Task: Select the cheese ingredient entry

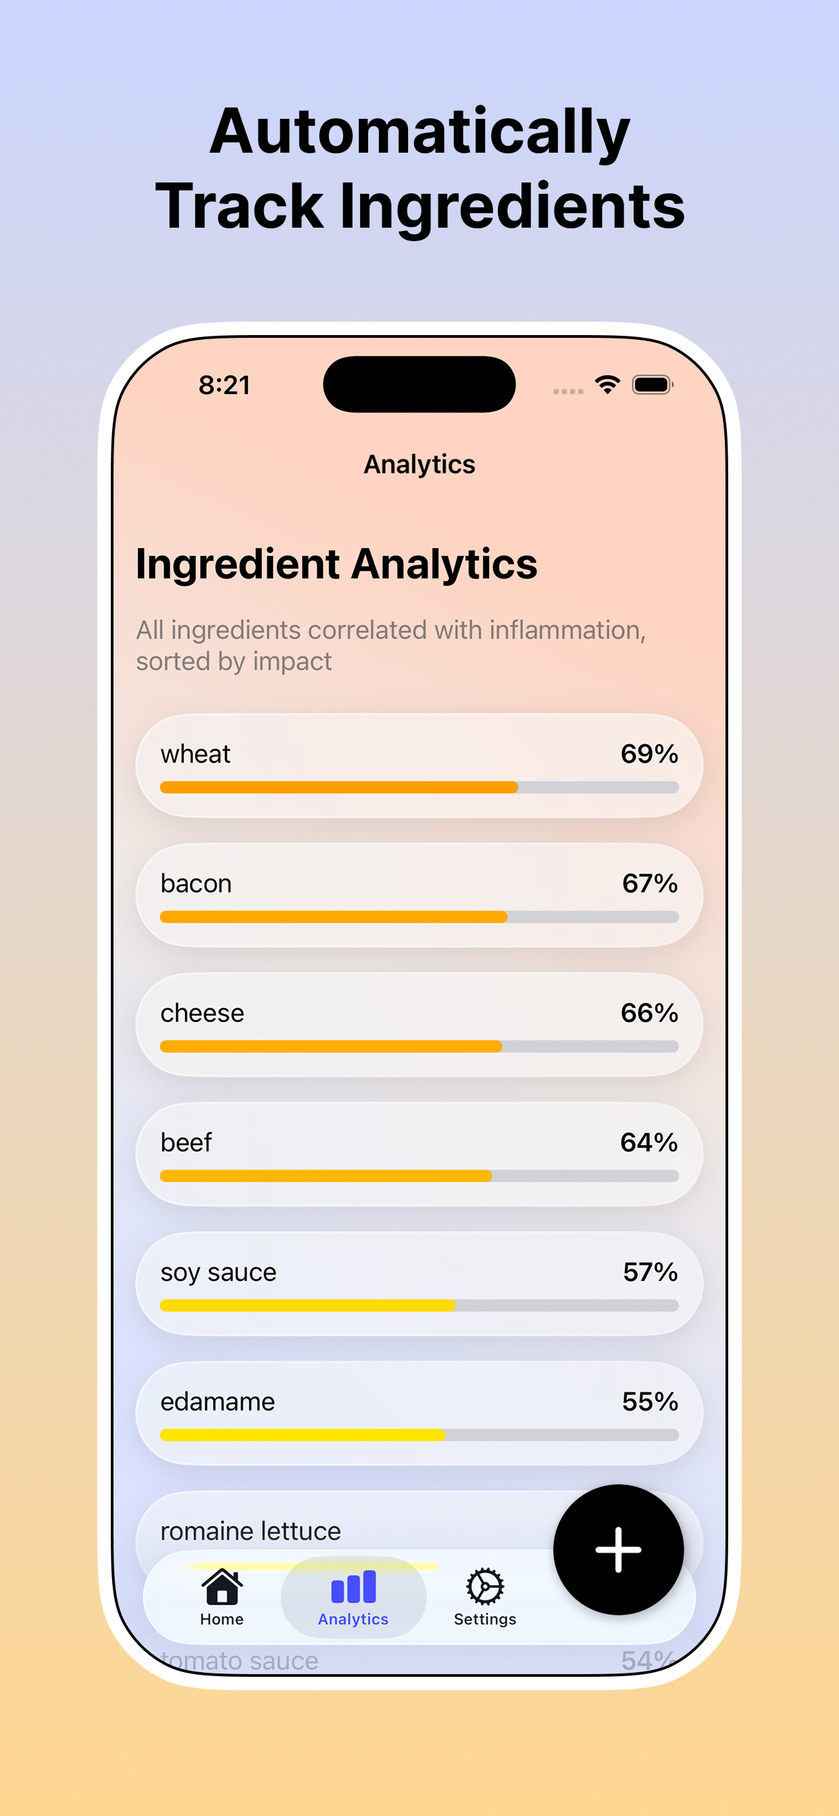Action: pyautogui.click(x=419, y=1024)
